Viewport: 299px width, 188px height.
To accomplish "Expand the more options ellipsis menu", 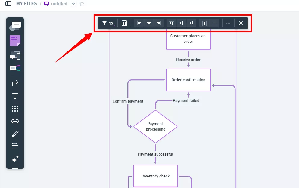I will [228, 23].
